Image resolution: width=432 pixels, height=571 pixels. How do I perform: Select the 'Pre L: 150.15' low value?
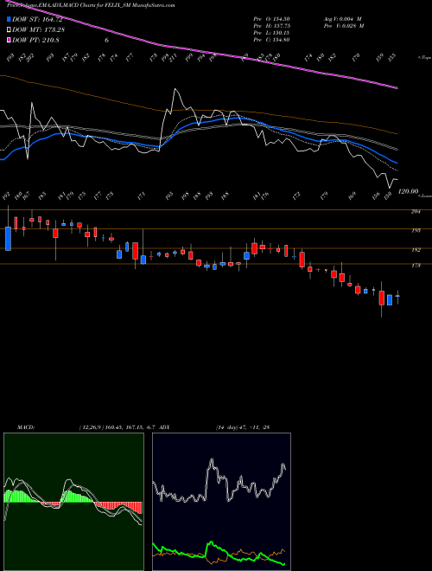point(271,33)
